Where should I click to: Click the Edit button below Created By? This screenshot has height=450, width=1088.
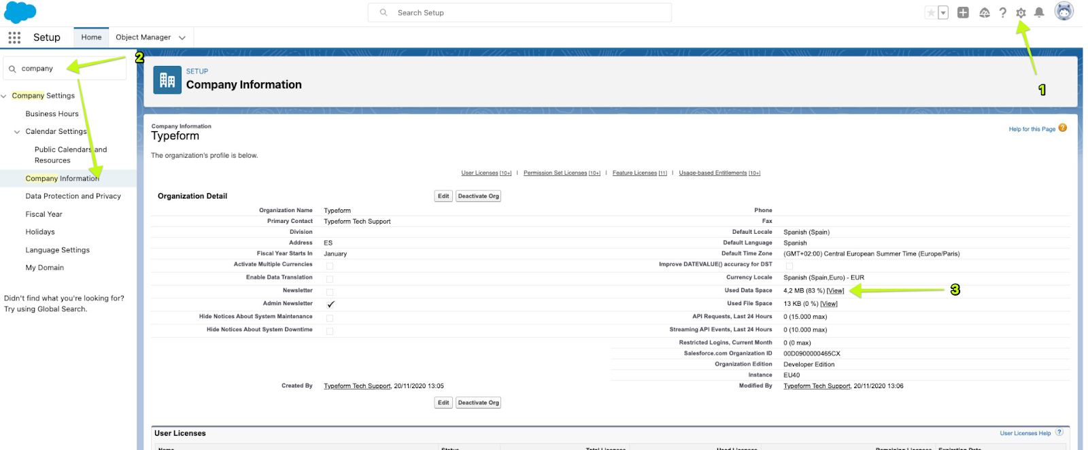pyautogui.click(x=443, y=403)
